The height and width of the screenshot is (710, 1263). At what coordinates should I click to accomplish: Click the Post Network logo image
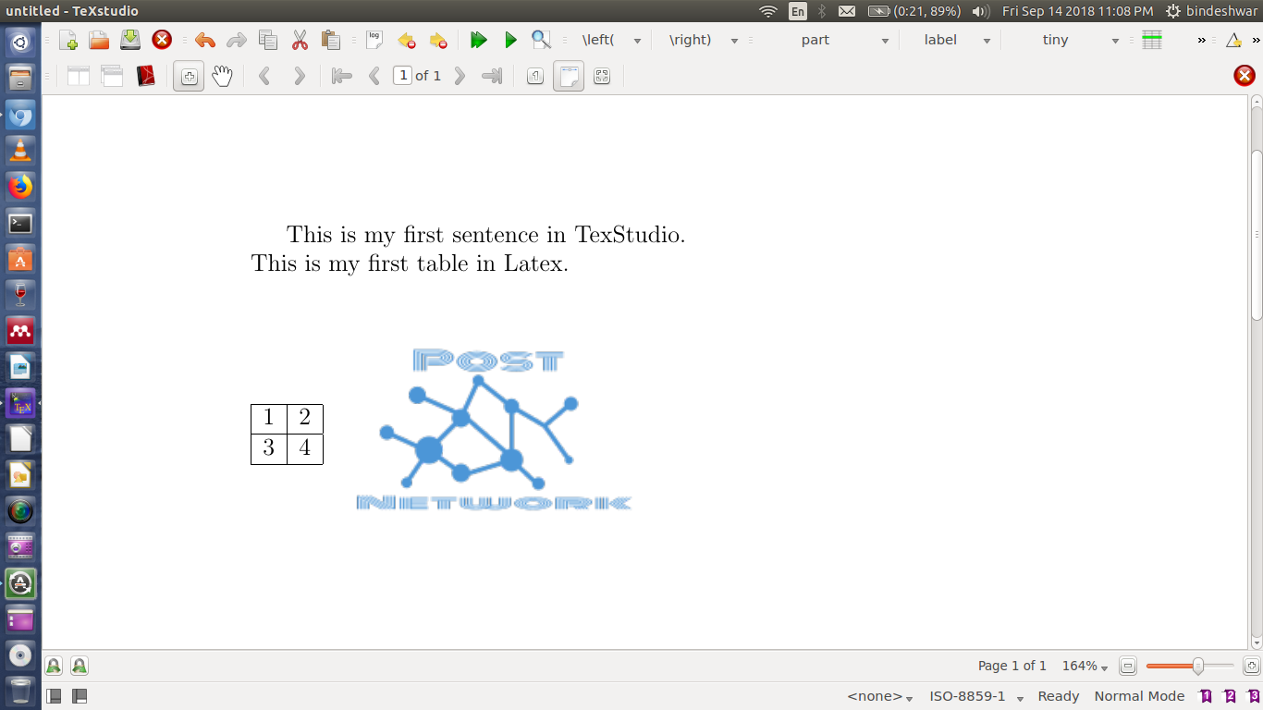click(494, 428)
